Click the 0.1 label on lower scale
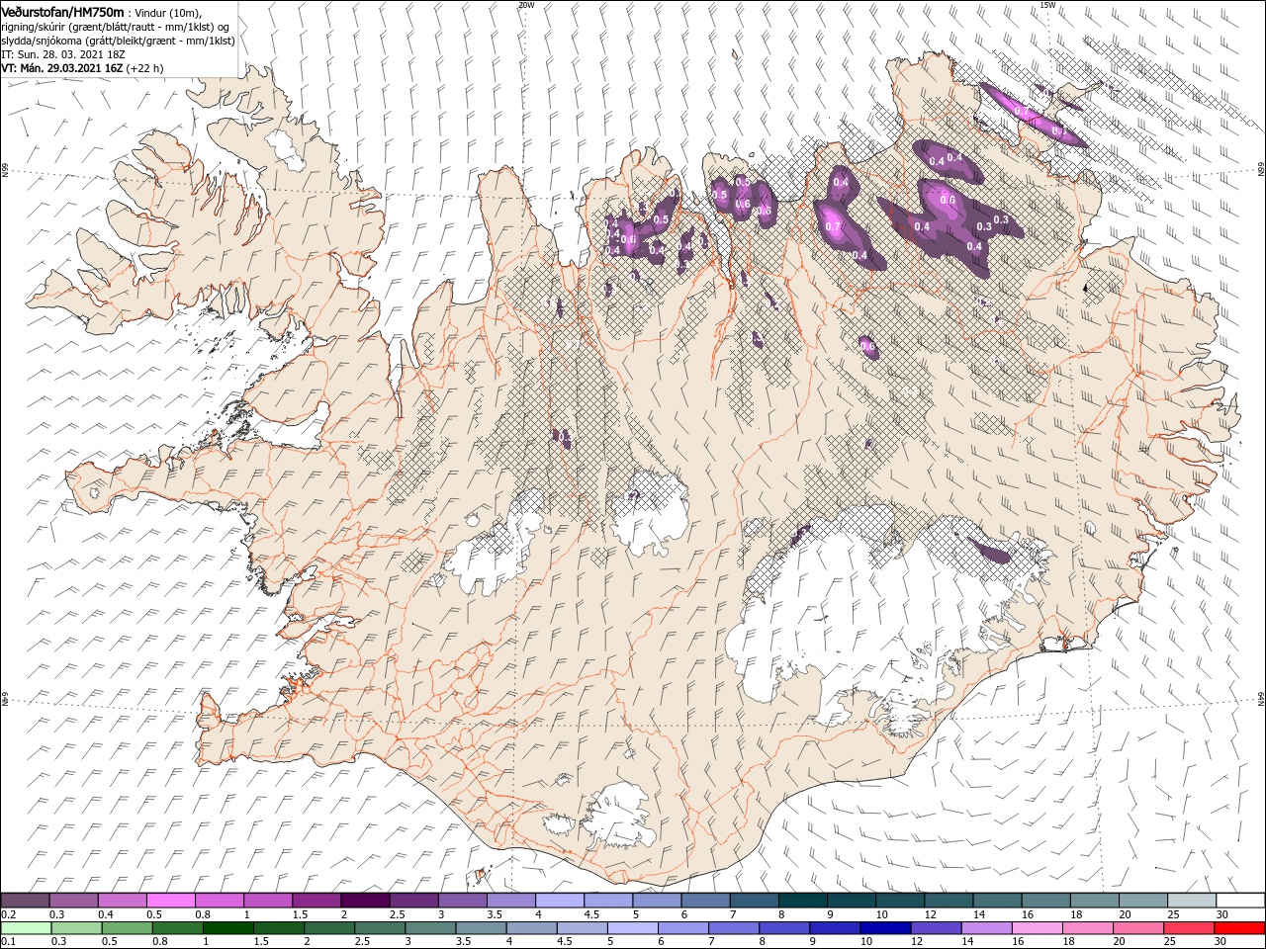This screenshot has width=1266, height=949. [9, 942]
